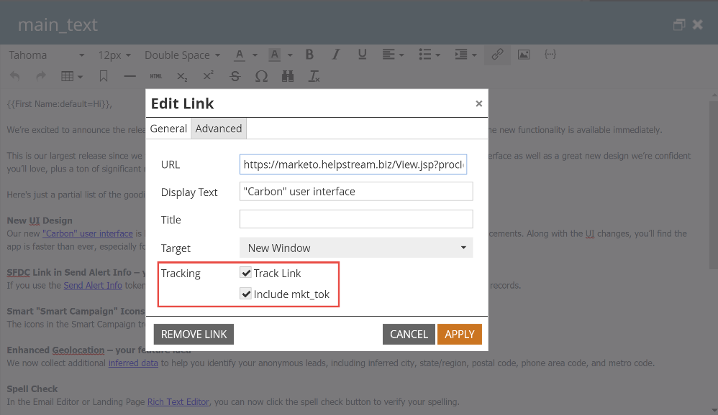Click the Insert Link chain icon
The height and width of the screenshot is (415, 718).
click(496, 55)
